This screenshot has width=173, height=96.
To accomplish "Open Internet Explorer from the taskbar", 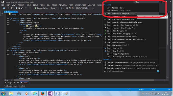I will (x=35, y=93).
